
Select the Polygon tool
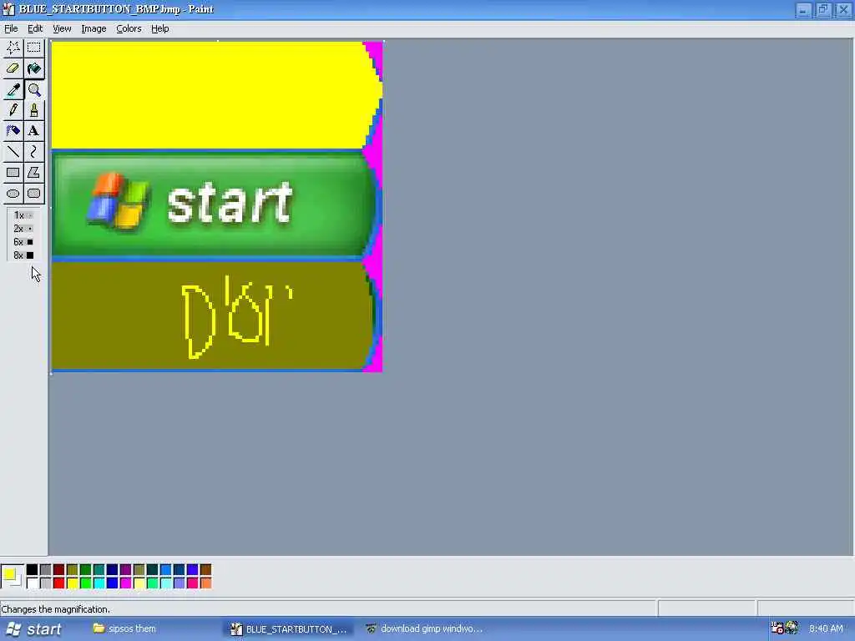pyautogui.click(x=33, y=173)
